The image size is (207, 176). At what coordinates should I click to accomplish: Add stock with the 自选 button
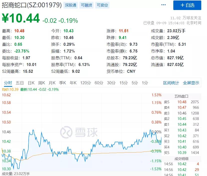pos(187,5)
